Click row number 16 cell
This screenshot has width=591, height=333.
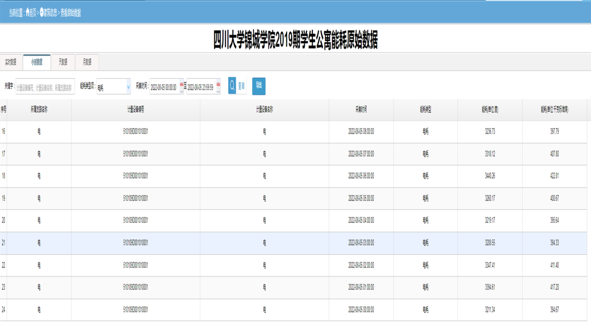tap(3, 131)
